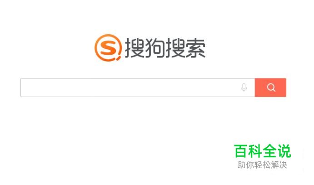Click the small orange tail of the S logo
This screenshot has height=185, width=314.
coord(119,58)
